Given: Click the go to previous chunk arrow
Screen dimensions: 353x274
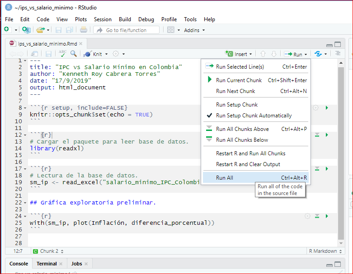Looking at the screenshot, I should pos(263,54).
